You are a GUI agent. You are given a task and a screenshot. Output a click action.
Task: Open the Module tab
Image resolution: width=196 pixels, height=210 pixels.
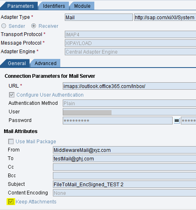pos(82,6)
